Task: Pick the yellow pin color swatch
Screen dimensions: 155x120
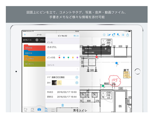Action: [73, 58]
